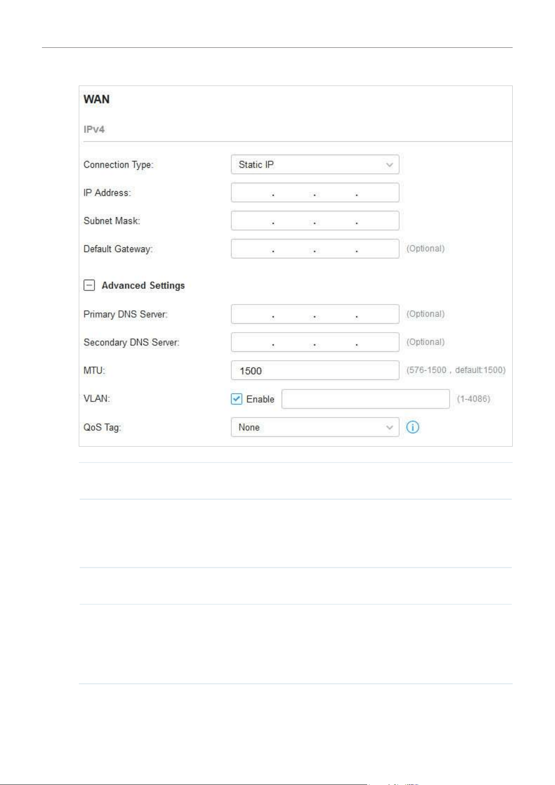Toggle the VLAN Enable checkbox
This screenshot has height=785, width=555.
[x=236, y=399]
